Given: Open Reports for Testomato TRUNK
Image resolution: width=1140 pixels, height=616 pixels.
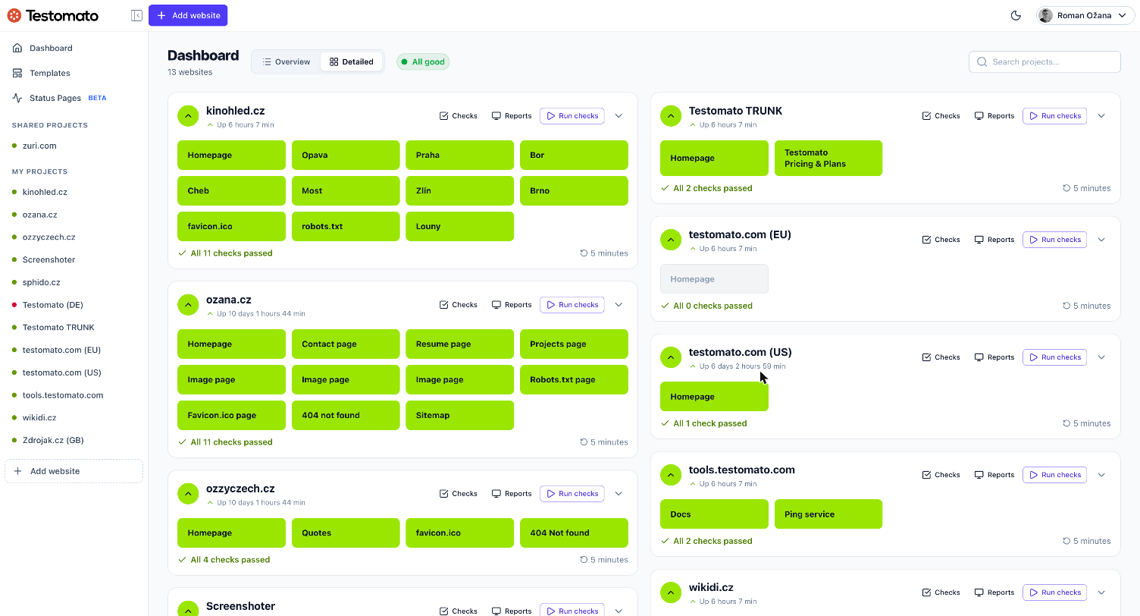Looking at the screenshot, I should 994,116.
